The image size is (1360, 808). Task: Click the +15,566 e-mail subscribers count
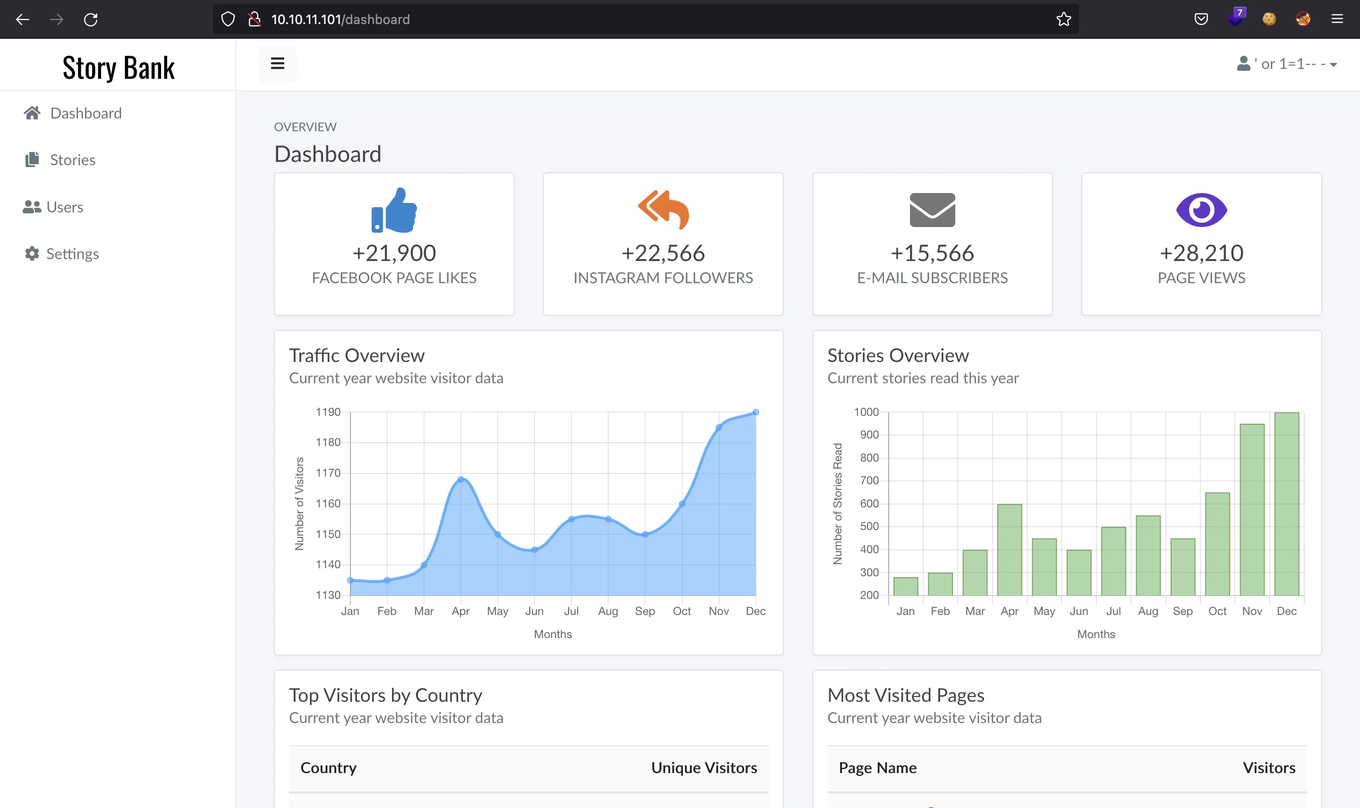pyautogui.click(x=933, y=252)
